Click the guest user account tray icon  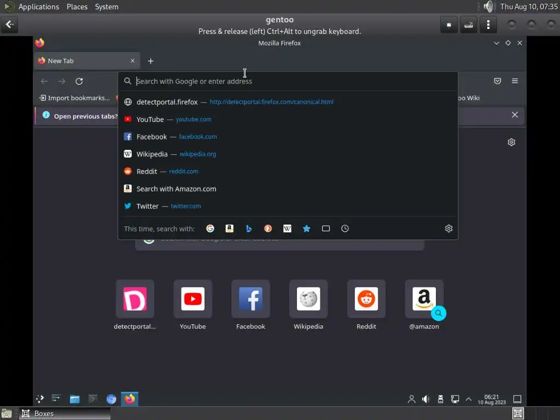coord(411,399)
